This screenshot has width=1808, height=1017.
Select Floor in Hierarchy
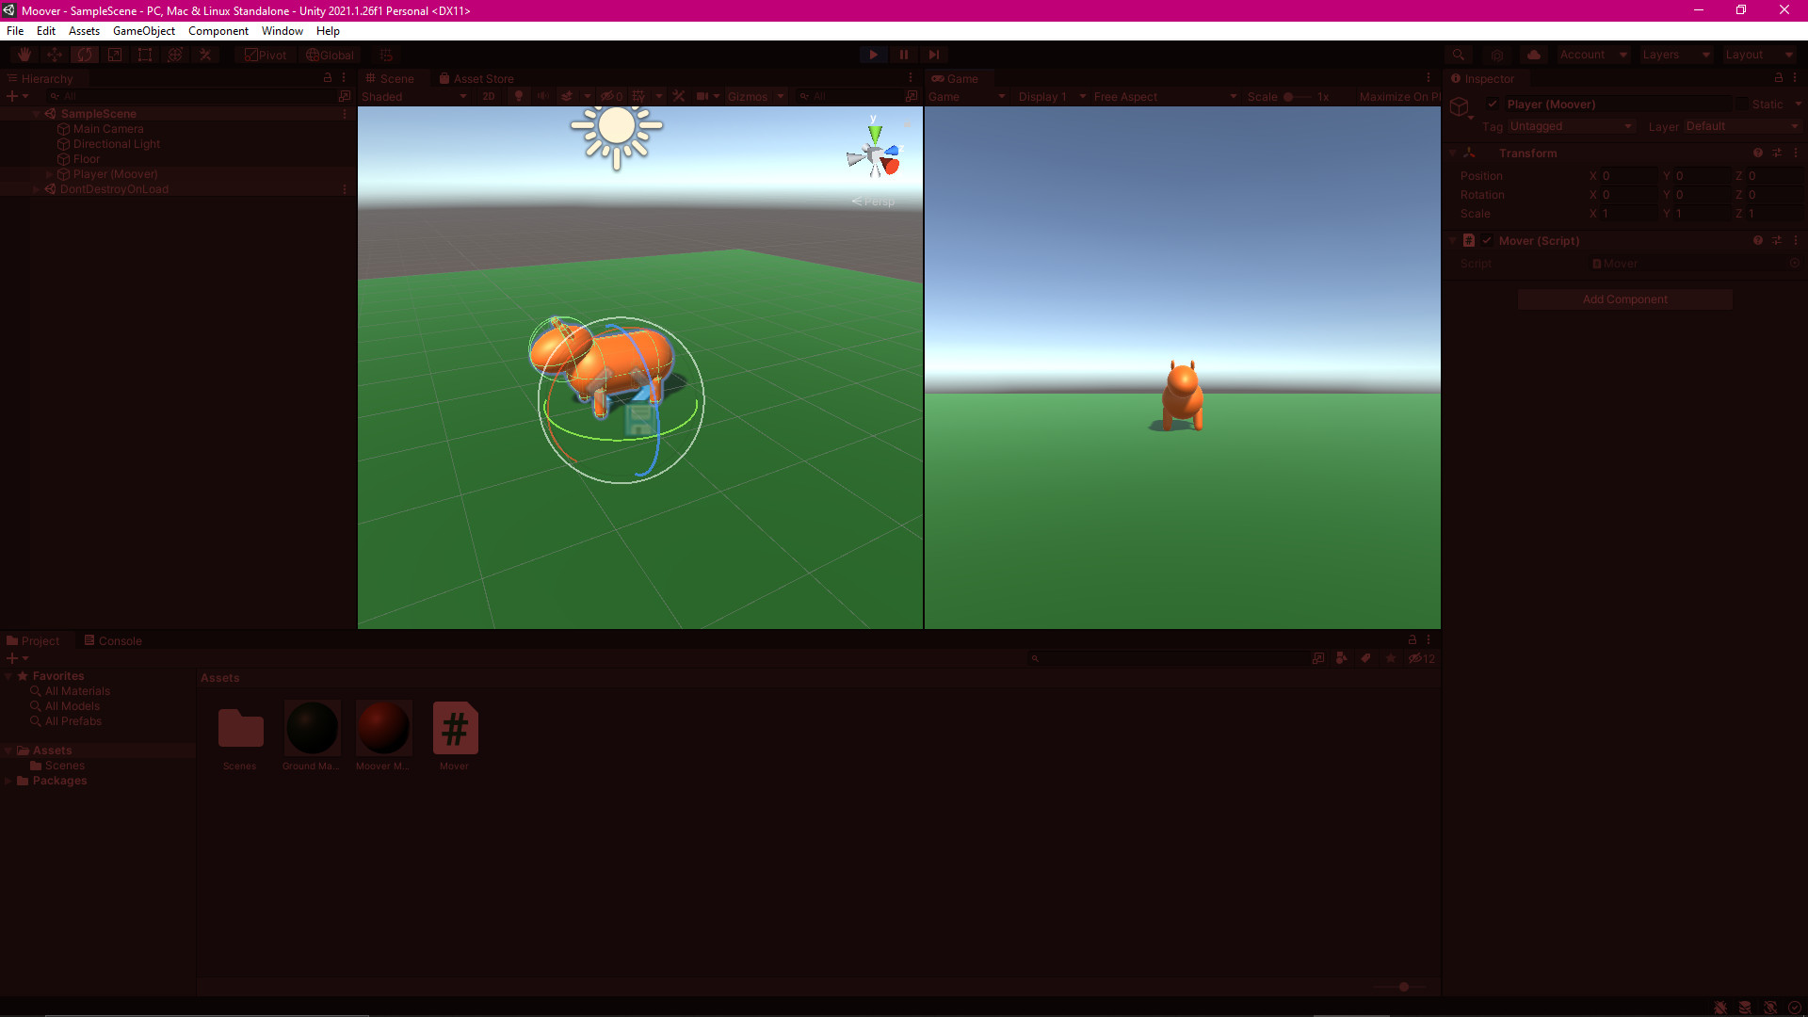click(x=87, y=159)
